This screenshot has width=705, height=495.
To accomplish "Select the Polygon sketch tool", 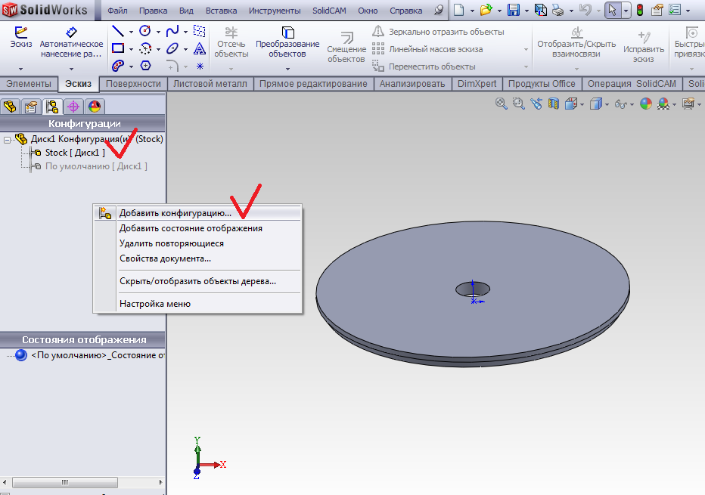I will [146, 66].
